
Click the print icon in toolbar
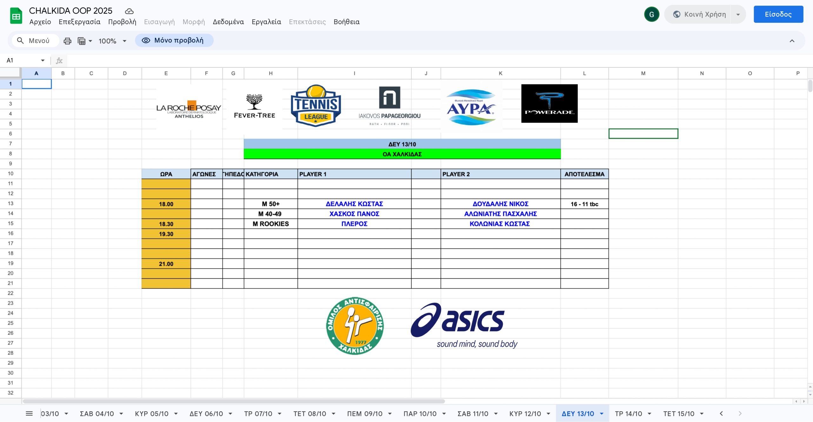67,41
